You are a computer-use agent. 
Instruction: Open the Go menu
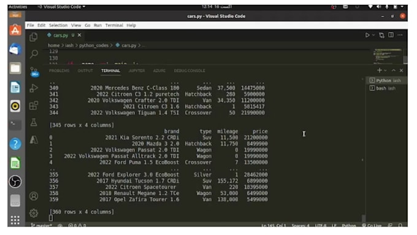(88, 25)
